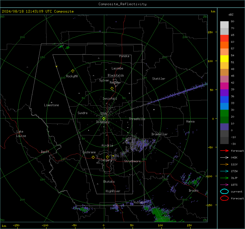The width and height of the screenshot is (245, 229).
Task: Pick the bright yellow 51-54 dBZ swatch
Action: (224, 59)
